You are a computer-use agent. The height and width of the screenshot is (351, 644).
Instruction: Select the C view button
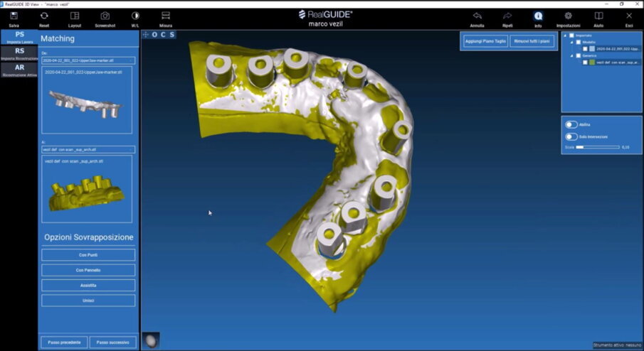coord(163,35)
